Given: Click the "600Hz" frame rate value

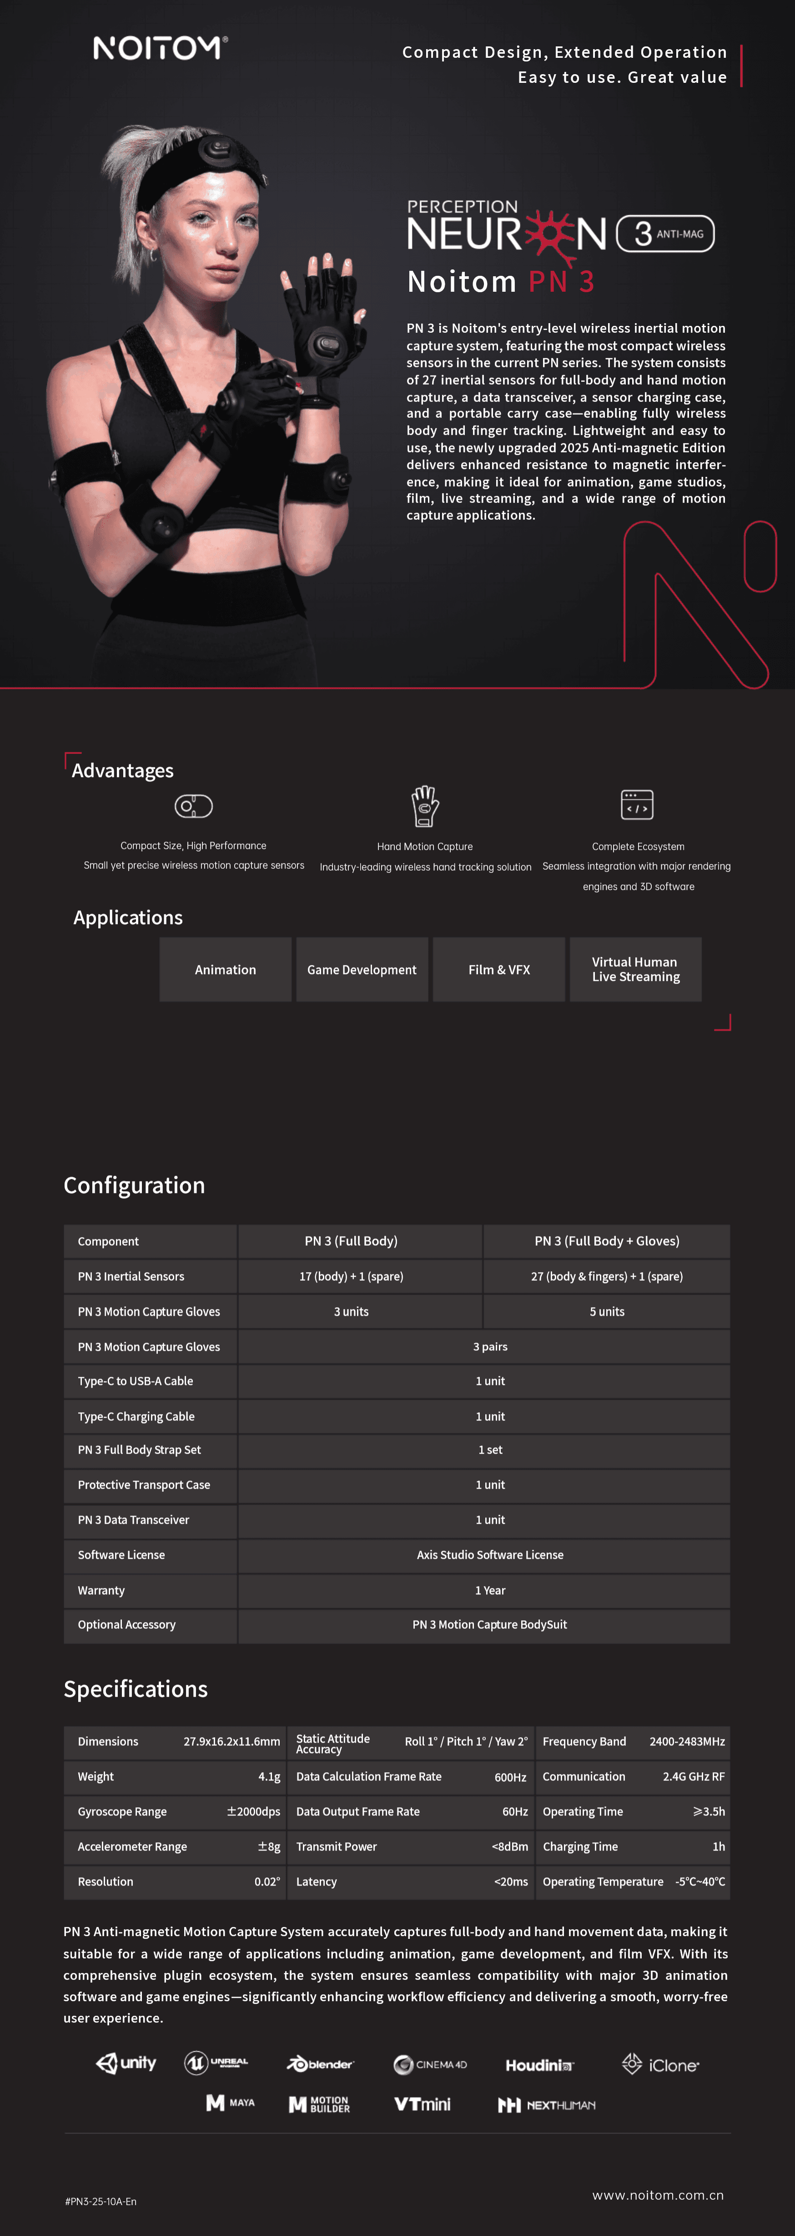Looking at the screenshot, I should click(511, 1777).
